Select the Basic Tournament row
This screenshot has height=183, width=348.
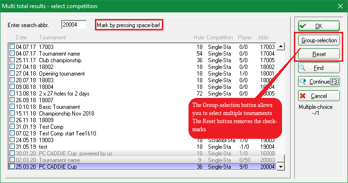(142, 107)
